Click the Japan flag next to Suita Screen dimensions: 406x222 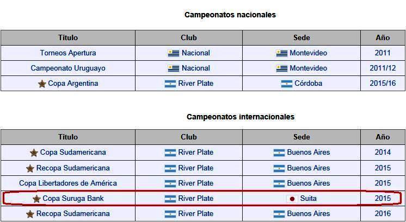(x=292, y=199)
